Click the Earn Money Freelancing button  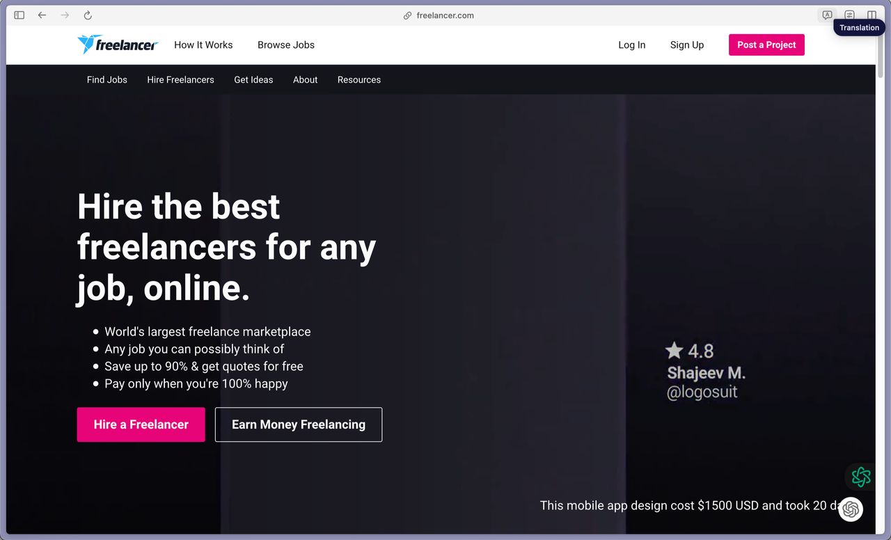tap(299, 424)
